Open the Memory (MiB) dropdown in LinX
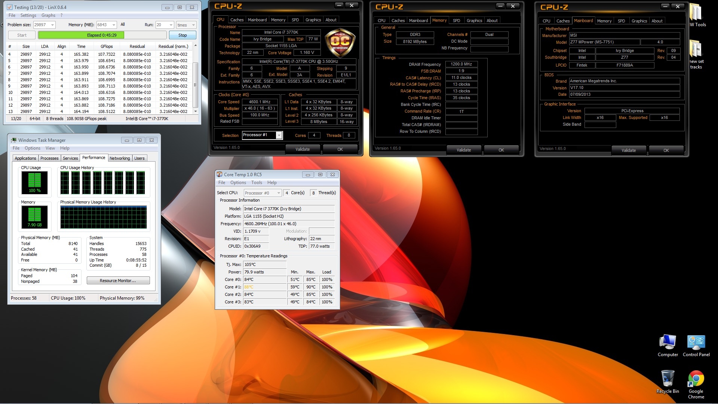 pos(113,25)
